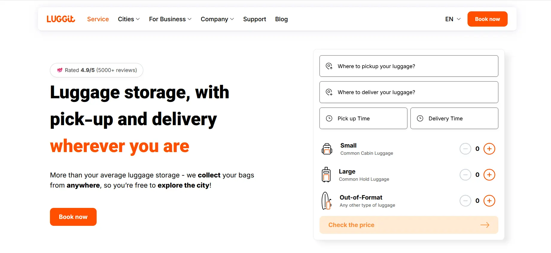
Task: Click the clock icon in Pick up Time
Action: coord(329,118)
